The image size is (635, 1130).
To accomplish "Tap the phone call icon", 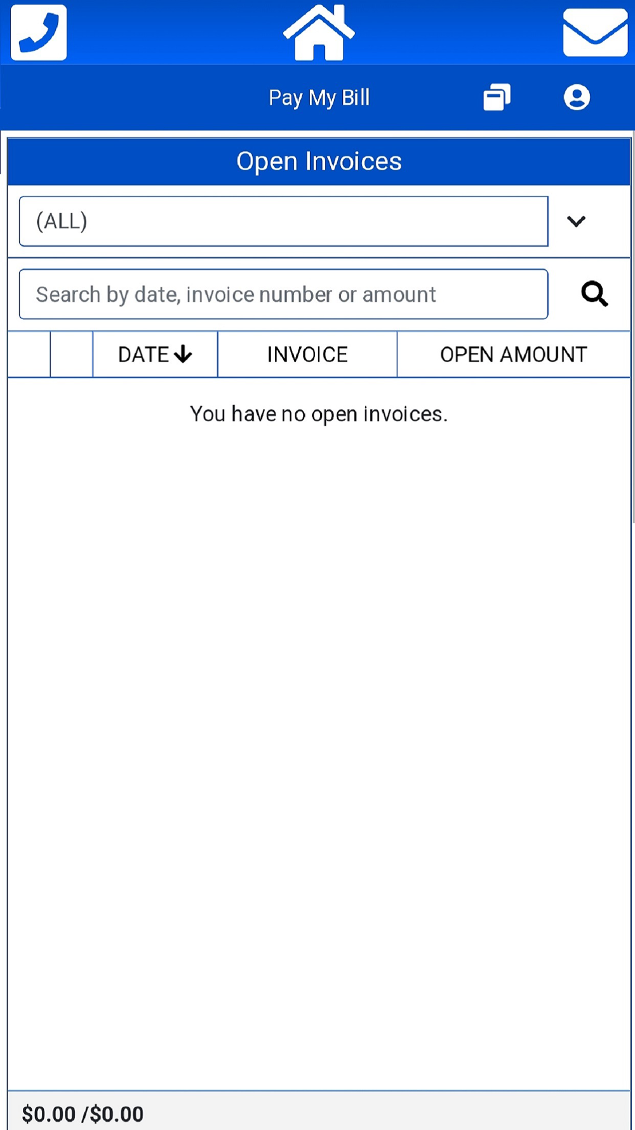I will 39,32.
